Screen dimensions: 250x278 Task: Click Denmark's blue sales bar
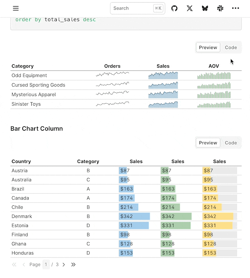pyautogui.click(x=134, y=216)
